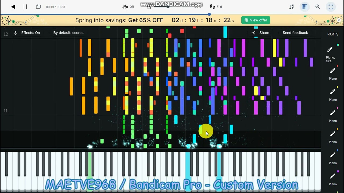344x193 pixels.
Task: Open the zoom magnifier tool
Action: tap(318, 7)
